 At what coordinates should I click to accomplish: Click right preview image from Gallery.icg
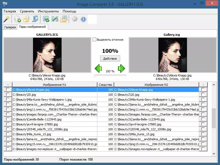[173, 55]
